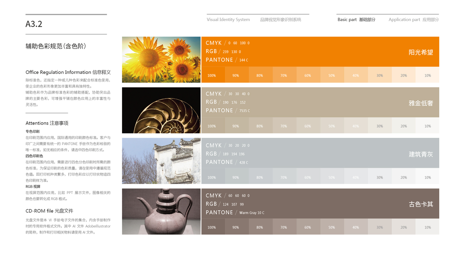Click the PANTONE 144 C value
Image resolution: width=463 pixels, height=260 pixels.
click(227, 60)
